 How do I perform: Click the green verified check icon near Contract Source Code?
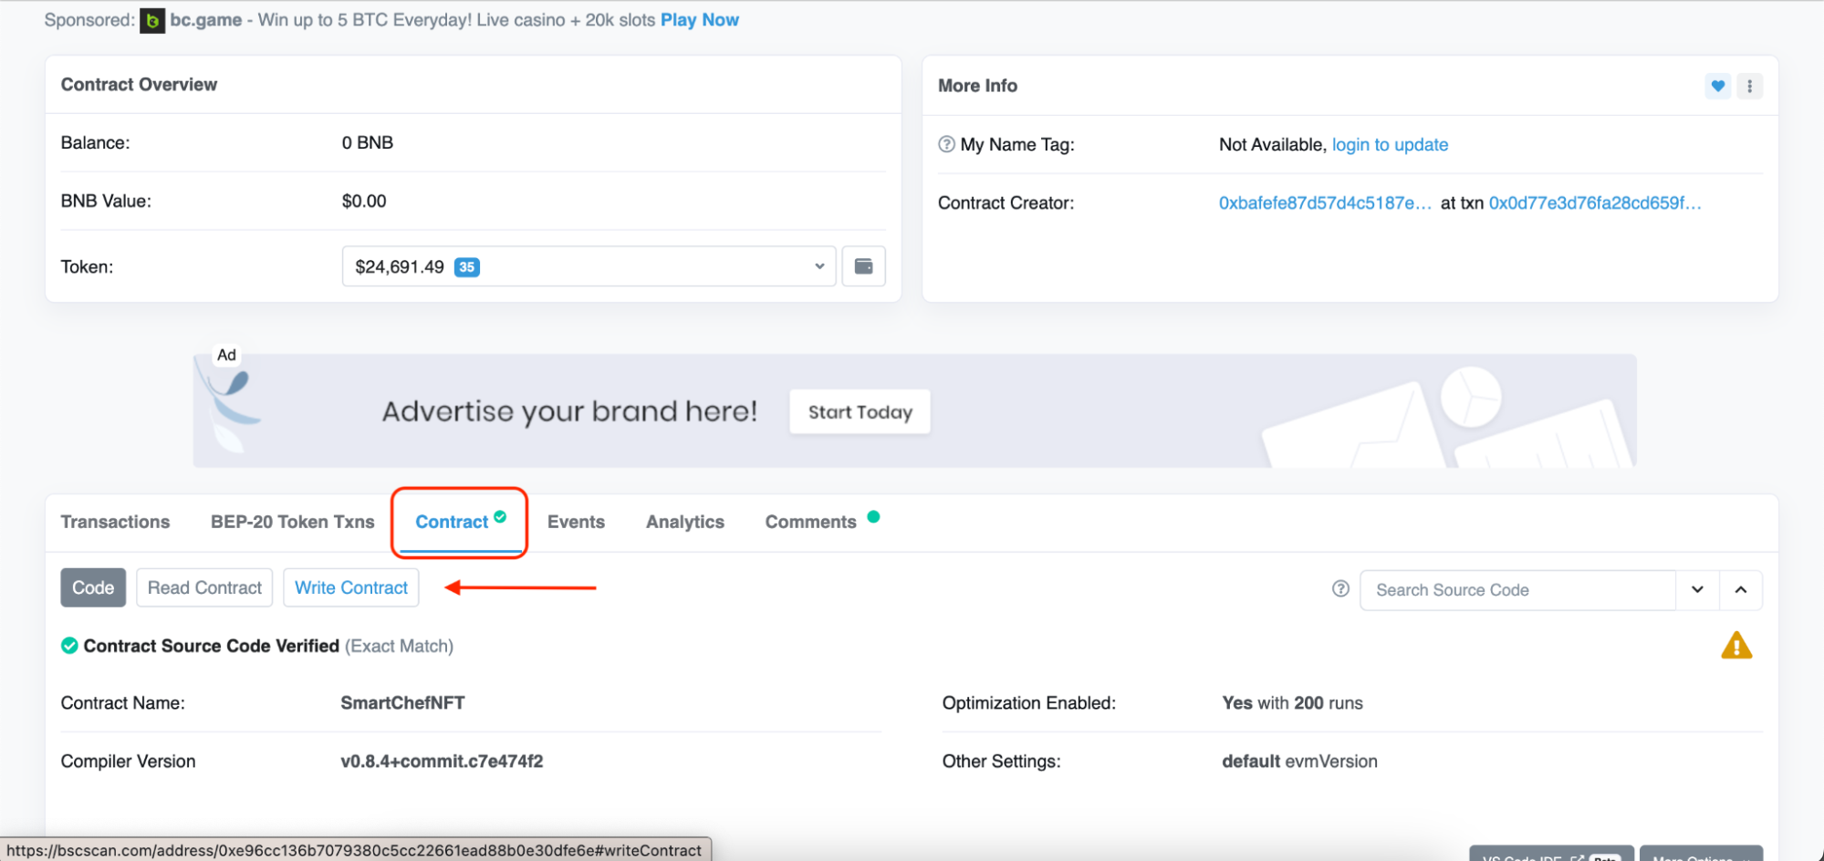click(x=69, y=646)
